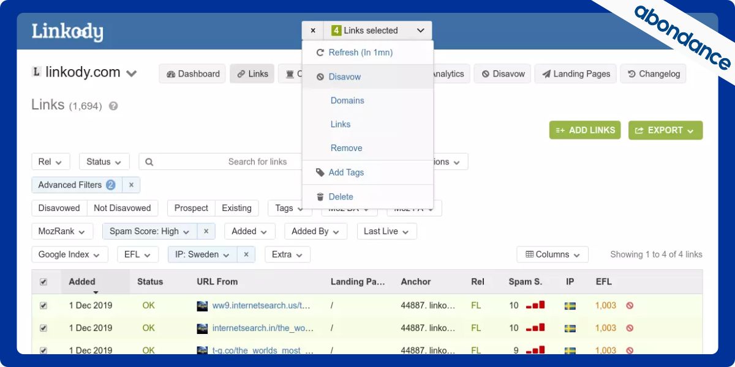Open the "Spam Score: High" filter dropdown
Image resolution: width=735 pixels, height=367 pixels.
tap(150, 231)
